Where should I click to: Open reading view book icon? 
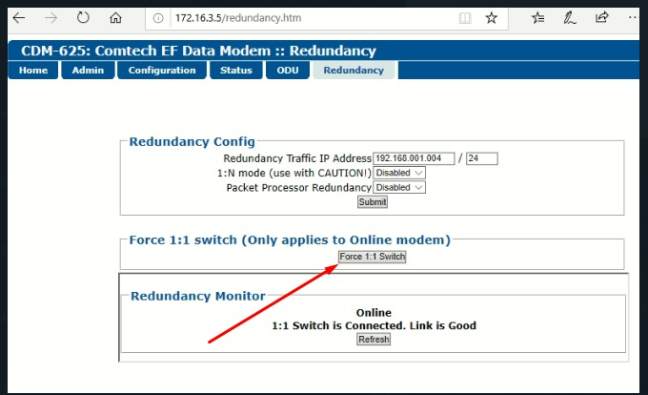coord(465,18)
